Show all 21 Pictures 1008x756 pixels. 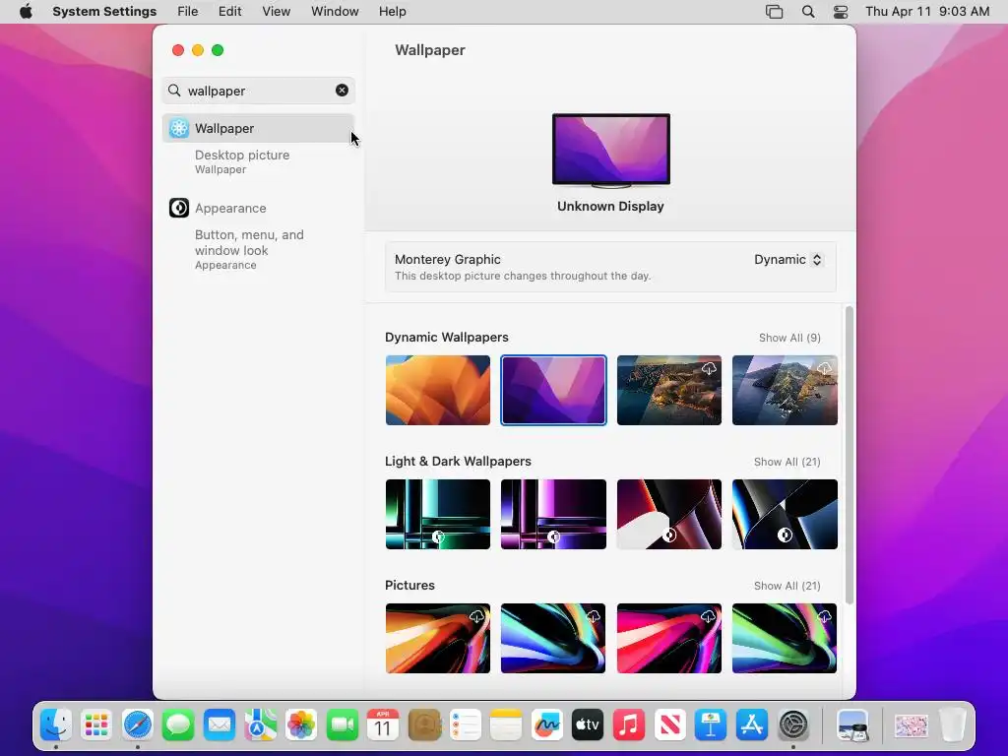point(787,586)
